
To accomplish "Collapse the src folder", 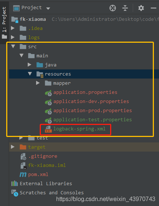I will click(13, 46).
